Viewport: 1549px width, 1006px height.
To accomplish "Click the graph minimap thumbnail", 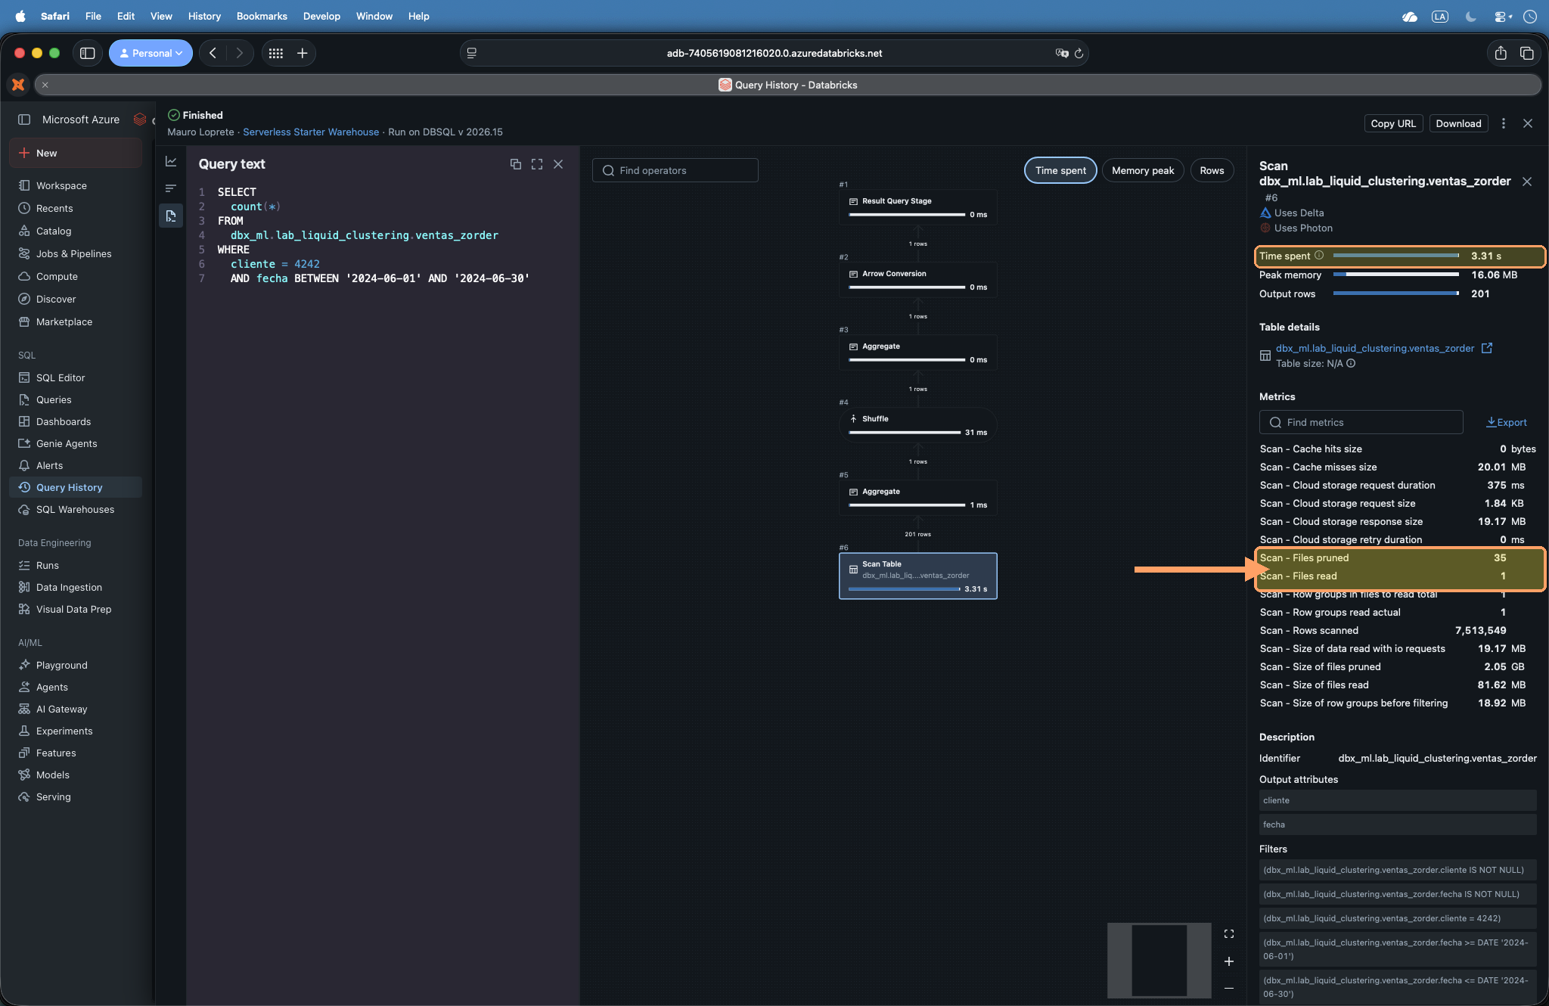I will (x=1159, y=960).
